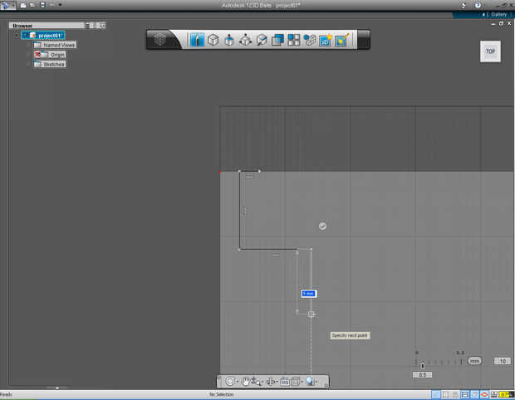Open dropdown beside the Orbit tool
The image size is (515, 400).
point(277,382)
